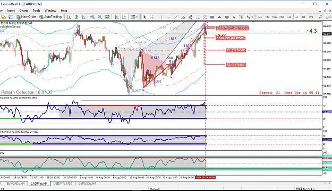Select the H4 timeframe button
Viewport: 332px width, 191px height.
(296, 17)
